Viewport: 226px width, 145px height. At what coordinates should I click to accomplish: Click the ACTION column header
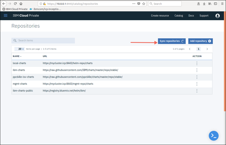(x=197, y=56)
